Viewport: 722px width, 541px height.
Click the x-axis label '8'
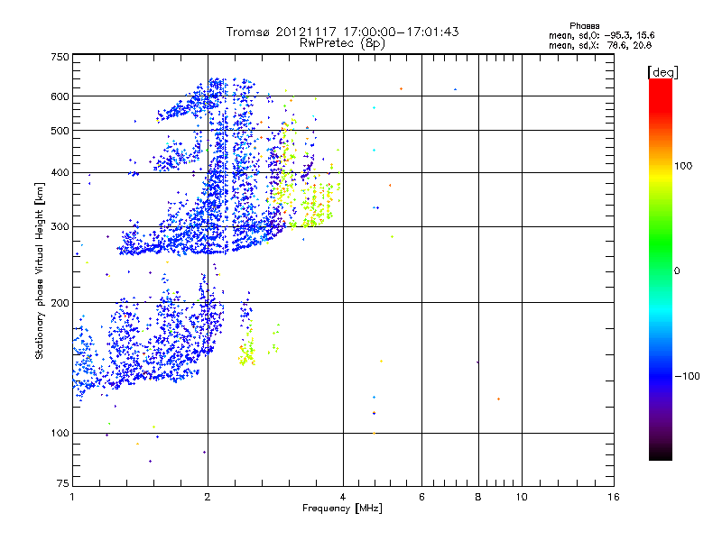[x=478, y=497]
